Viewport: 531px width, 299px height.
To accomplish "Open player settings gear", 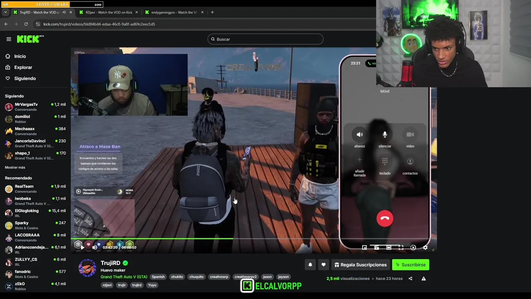I will [425, 248].
